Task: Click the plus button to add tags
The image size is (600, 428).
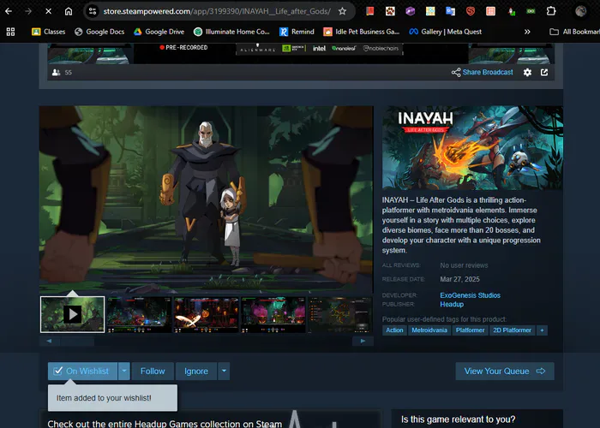Action: tap(542, 330)
